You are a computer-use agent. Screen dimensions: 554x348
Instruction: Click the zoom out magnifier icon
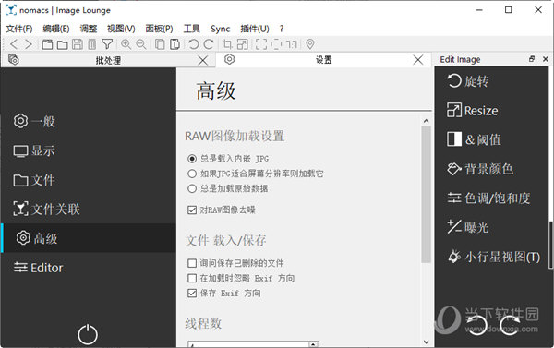pos(141,44)
